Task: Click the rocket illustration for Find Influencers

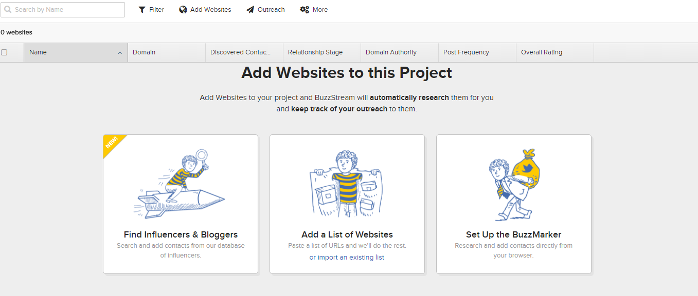Action: 181,183
